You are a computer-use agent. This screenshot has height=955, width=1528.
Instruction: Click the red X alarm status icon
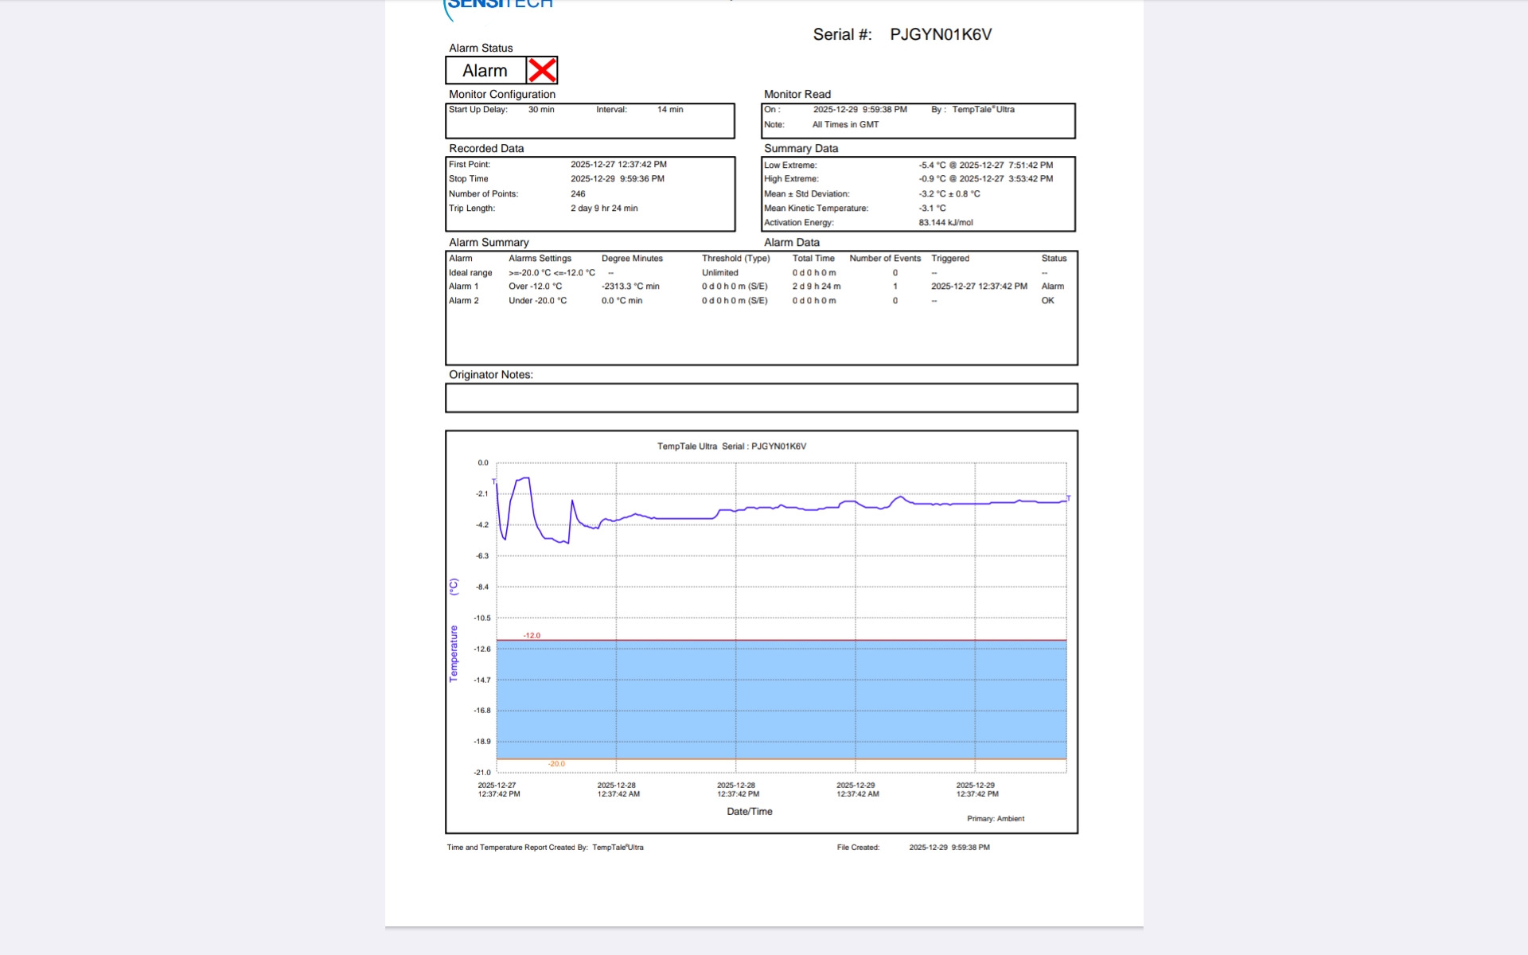point(542,70)
